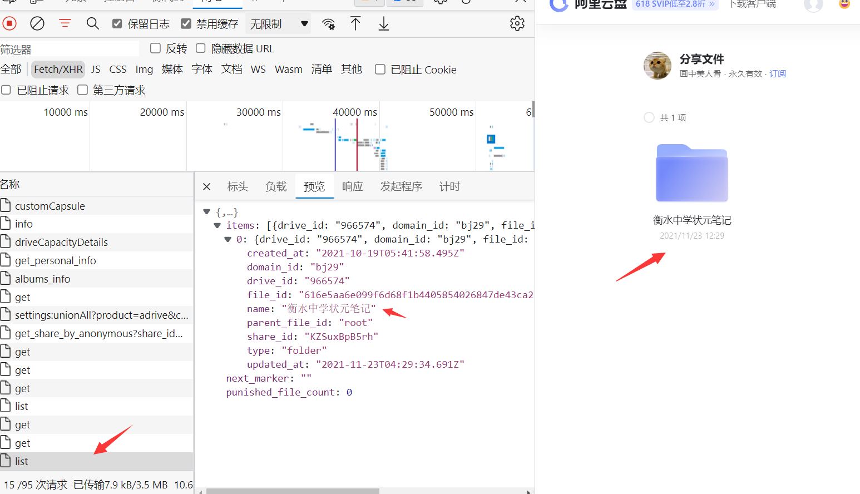Click the red record network log icon
Viewport: 860px width, 494px height.
[x=9, y=23]
